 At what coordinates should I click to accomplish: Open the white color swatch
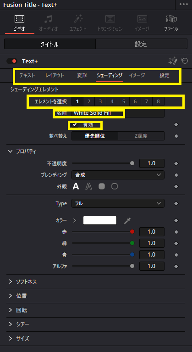tap(100, 220)
